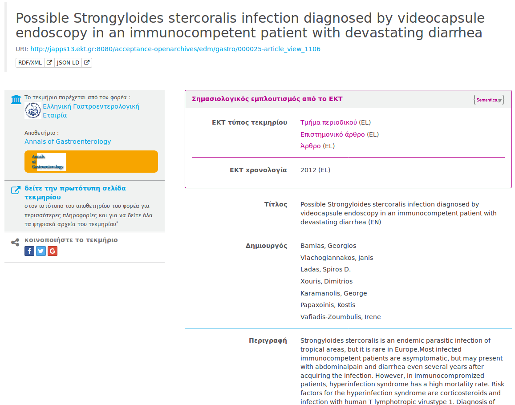
Task: Click the Semantics.gr logo
Action: tap(489, 100)
